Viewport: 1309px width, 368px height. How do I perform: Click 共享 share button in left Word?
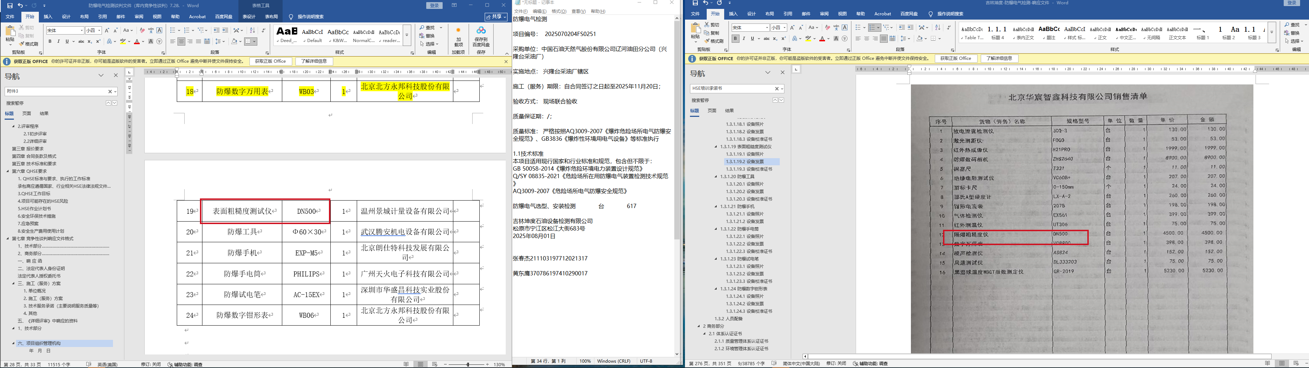pos(496,17)
